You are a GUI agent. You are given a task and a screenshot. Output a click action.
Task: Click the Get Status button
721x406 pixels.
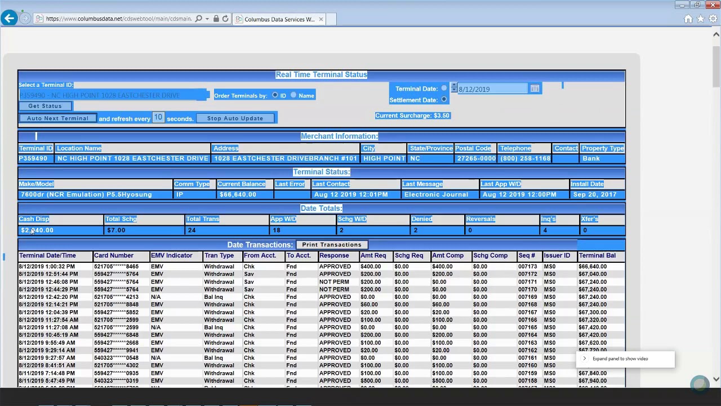(x=45, y=106)
